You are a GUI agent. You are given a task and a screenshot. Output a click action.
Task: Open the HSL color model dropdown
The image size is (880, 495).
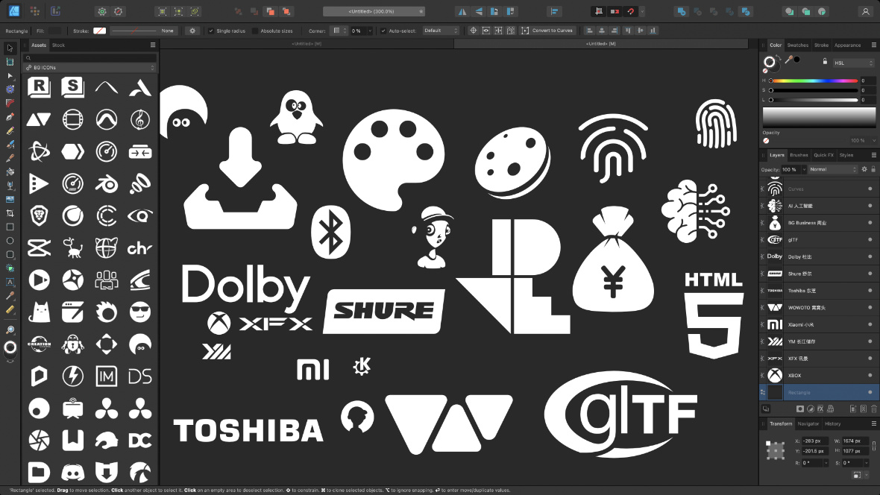(x=853, y=63)
